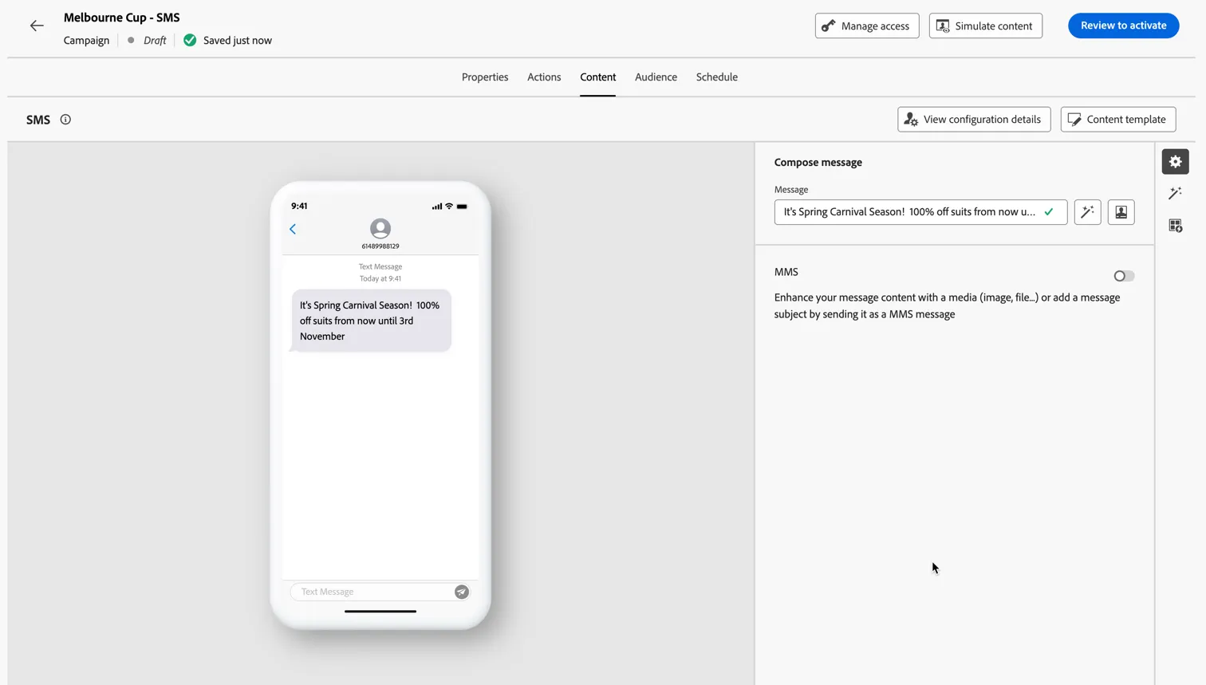
Task: Click the green saved status checkmark
Action: [x=190, y=40]
